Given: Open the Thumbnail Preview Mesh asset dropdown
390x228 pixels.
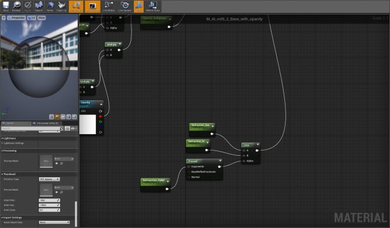Looking at the screenshot, I should pyautogui.click(x=64, y=188).
